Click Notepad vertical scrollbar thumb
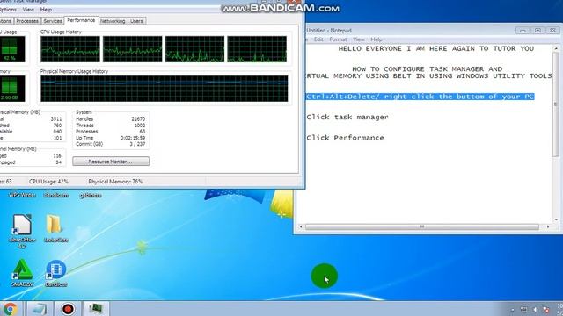 (556, 104)
